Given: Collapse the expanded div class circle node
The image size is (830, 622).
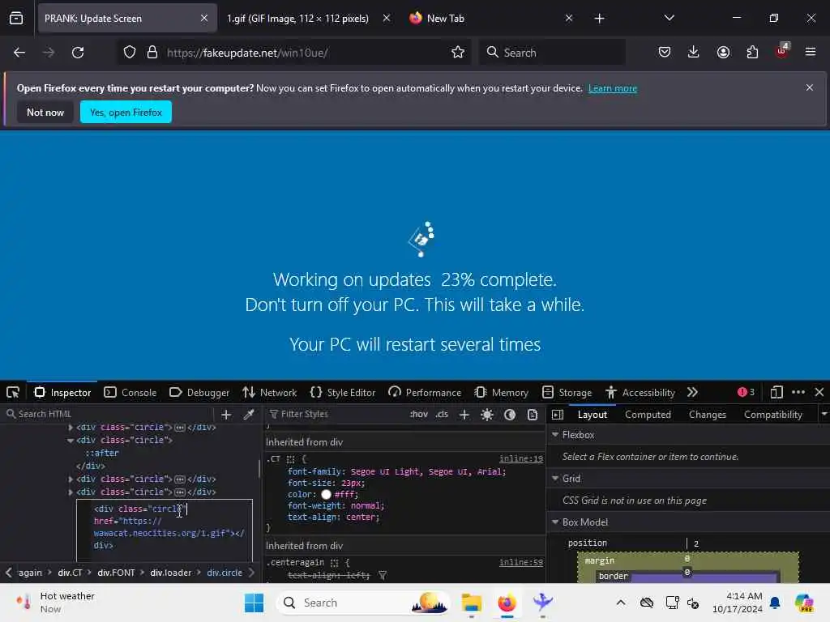Looking at the screenshot, I should point(70,440).
